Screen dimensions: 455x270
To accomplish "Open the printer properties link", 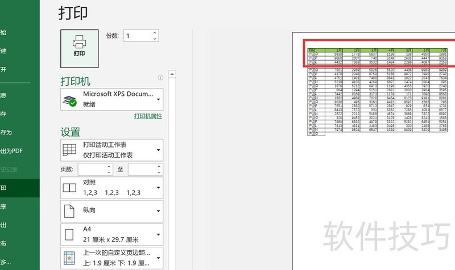I will click(148, 116).
